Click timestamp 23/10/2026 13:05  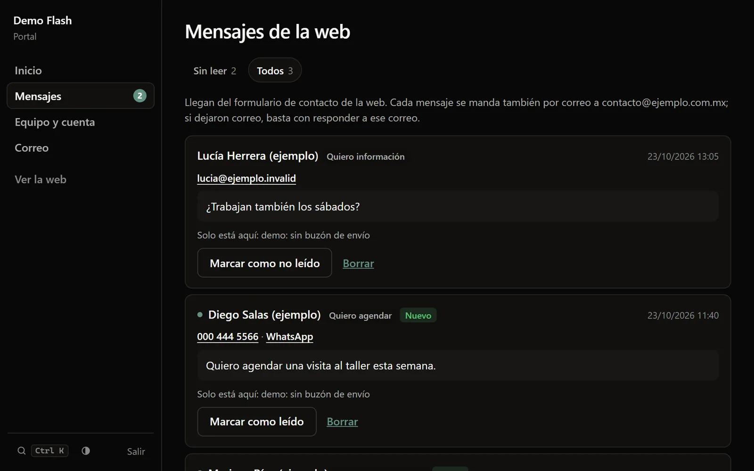point(683,156)
